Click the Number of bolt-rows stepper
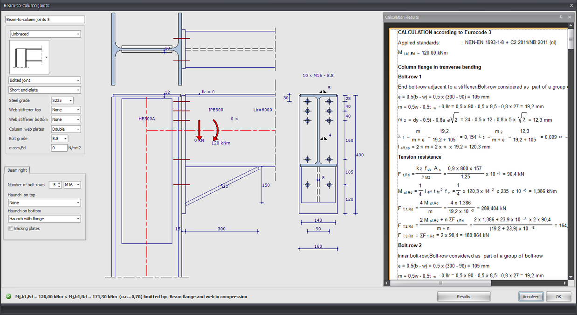 click(x=60, y=185)
